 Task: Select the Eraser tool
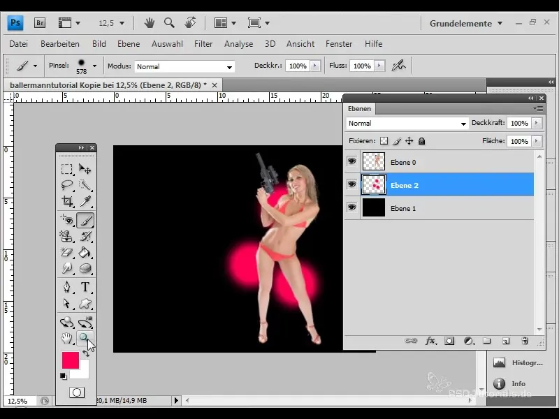click(x=66, y=252)
